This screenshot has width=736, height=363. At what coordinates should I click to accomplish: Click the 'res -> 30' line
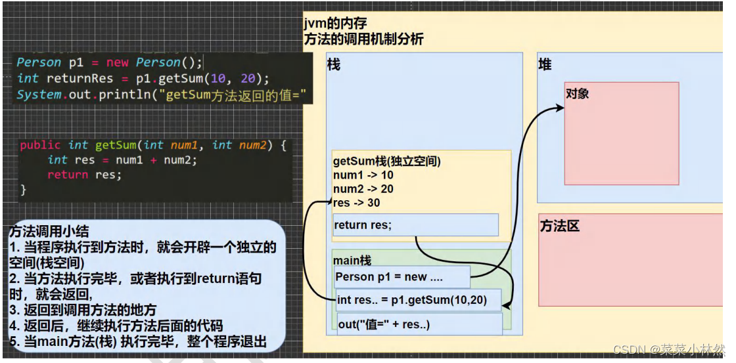pos(357,203)
